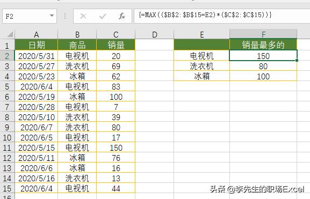Click date cell 2020/5/15

(36, 148)
